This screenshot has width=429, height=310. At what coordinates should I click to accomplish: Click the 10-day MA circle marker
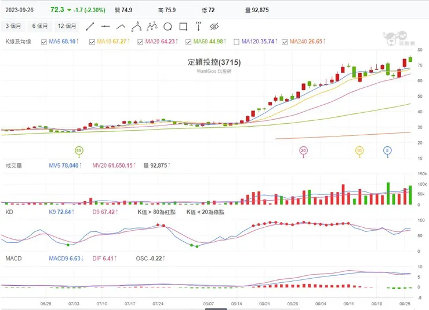pos(359,150)
